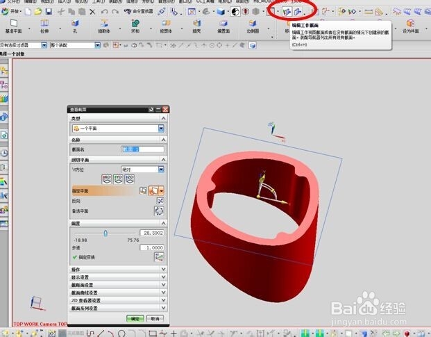Expand the 截断面设置 group
Image resolution: width=431 pixels, height=337 pixels.
pyautogui.click(x=163, y=285)
